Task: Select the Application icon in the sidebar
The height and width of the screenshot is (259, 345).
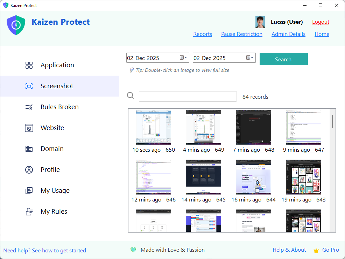Action: [x=29, y=65]
